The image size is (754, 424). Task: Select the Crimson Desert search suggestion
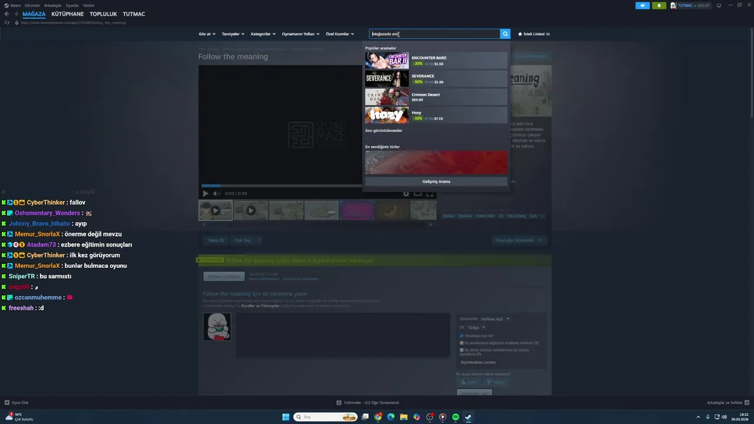tap(436, 97)
